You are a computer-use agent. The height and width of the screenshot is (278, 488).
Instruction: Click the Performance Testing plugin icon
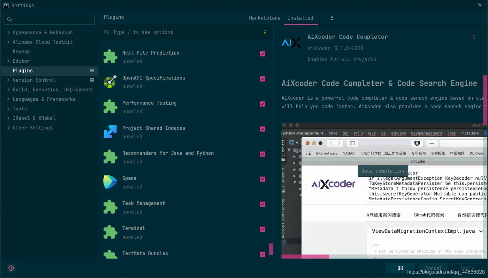110,107
